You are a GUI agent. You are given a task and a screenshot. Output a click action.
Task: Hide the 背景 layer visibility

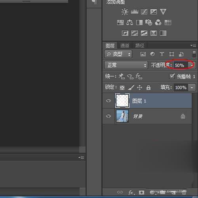[x=109, y=116]
